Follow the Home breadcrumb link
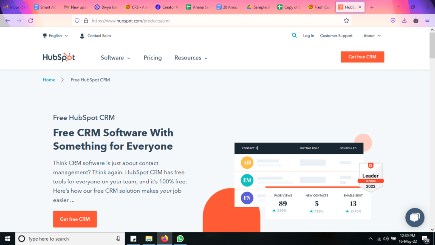 [49, 80]
